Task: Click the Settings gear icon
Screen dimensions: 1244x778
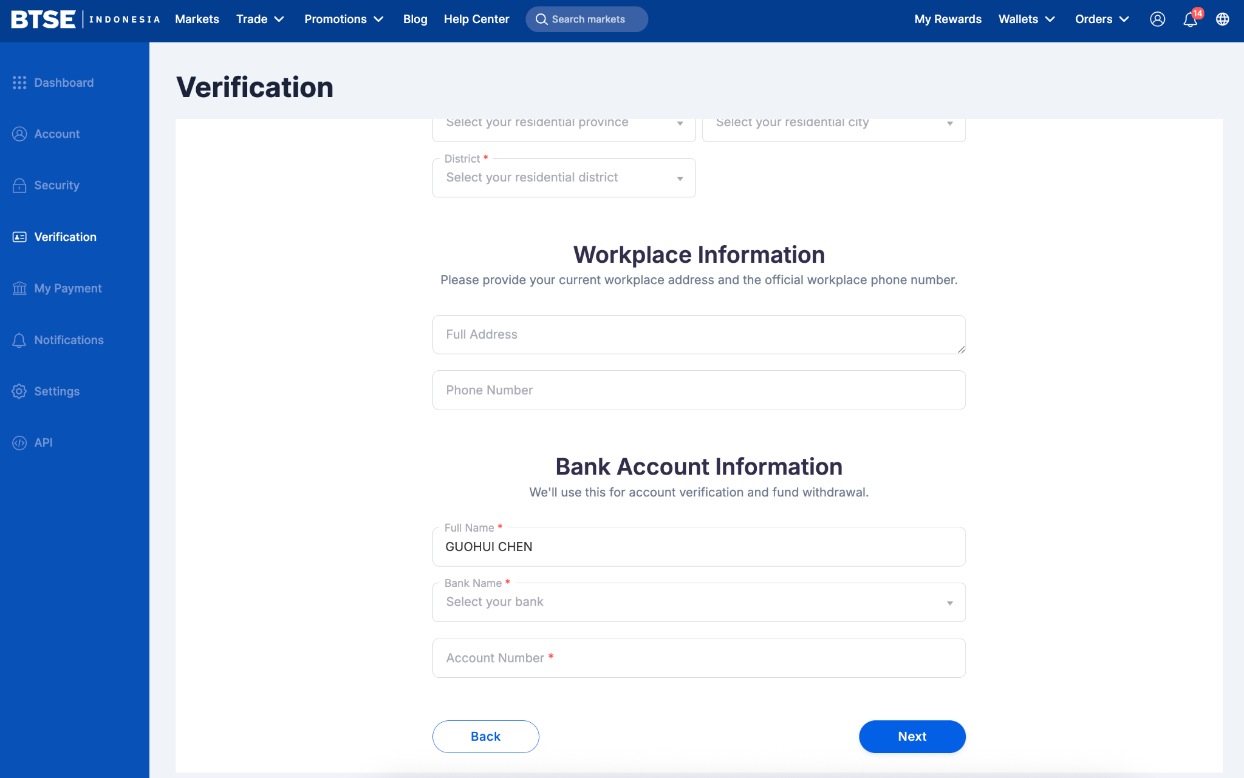Action: tap(19, 391)
